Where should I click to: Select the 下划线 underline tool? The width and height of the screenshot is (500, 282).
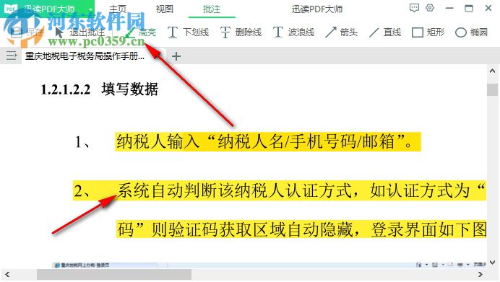coord(188,32)
